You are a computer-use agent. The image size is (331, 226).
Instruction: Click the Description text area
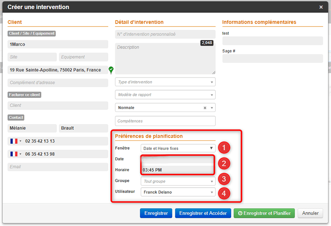tap(165, 59)
